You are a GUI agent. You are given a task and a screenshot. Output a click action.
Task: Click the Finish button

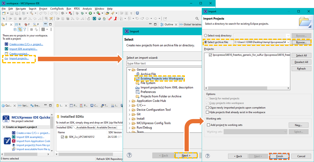(x=279, y=156)
